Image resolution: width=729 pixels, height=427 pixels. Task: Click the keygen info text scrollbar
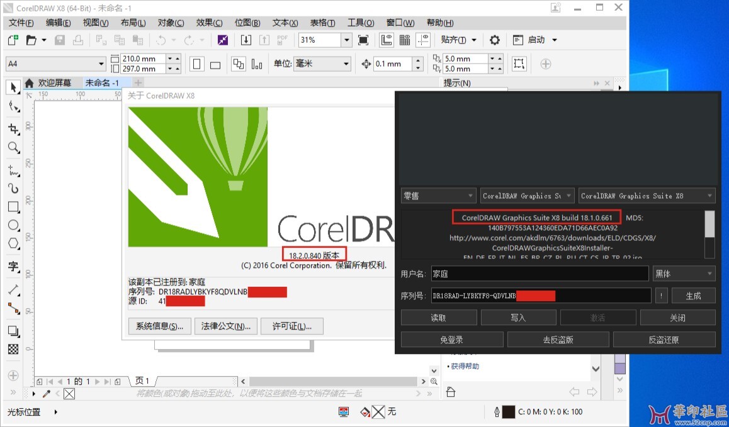709,234
